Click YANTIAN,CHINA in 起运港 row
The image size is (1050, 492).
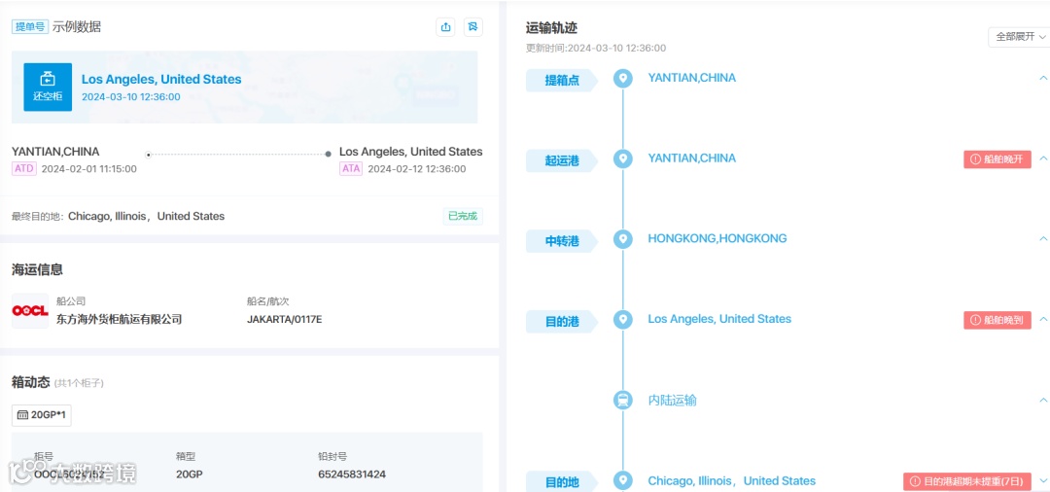(x=692, y=158)
